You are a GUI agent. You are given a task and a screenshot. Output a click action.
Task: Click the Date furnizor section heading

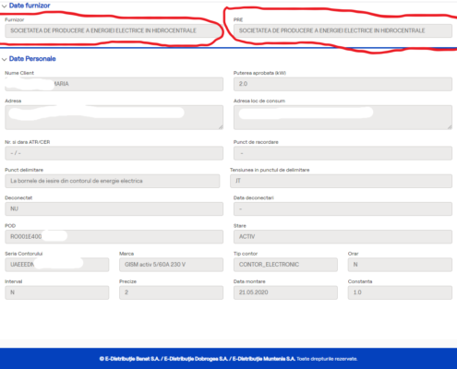(x=30, y=6)
